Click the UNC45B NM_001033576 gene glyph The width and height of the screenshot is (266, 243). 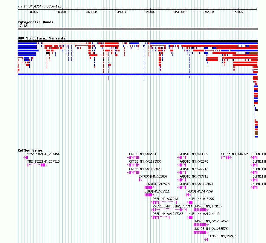[x=201, y=232]
